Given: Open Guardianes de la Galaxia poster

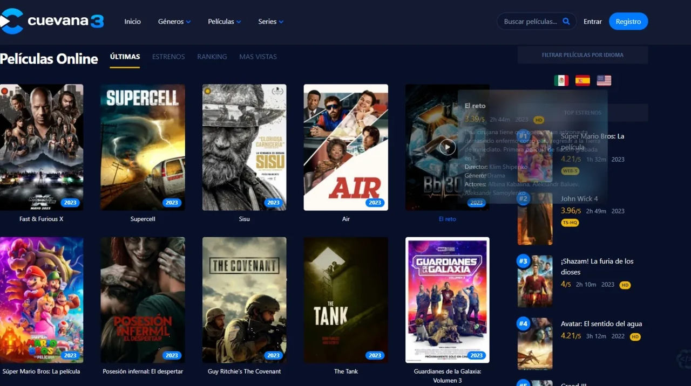Looking at the screenshot, I should tap(447, 300).
